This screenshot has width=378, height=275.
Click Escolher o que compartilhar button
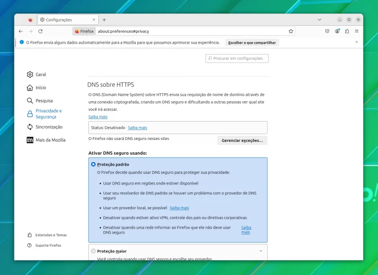(x=252, y=43)
